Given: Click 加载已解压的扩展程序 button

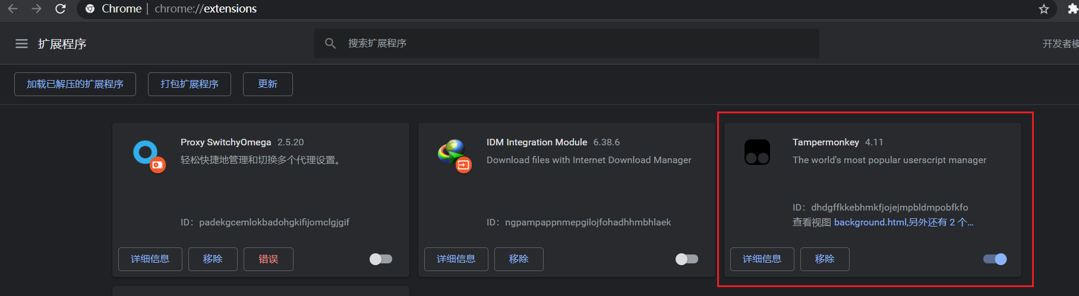Looking at the screenshot, I should [x=75, y=84].
